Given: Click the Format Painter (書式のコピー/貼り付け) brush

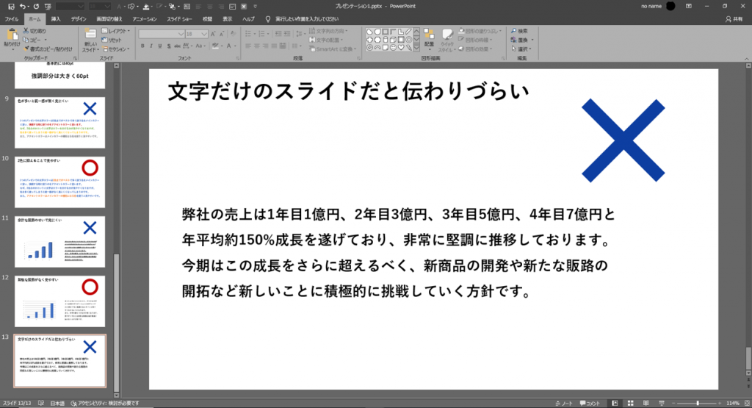Looking at the screenshot, I should 26,49.
